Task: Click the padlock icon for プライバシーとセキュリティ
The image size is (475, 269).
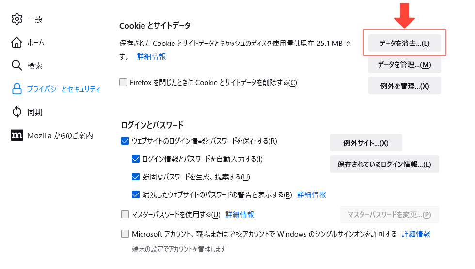Action: coord(17,89)
